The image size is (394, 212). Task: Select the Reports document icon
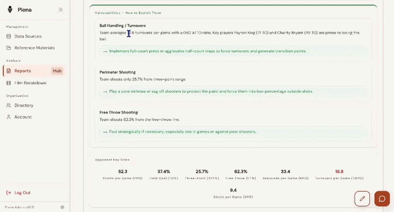coord(9,71)
